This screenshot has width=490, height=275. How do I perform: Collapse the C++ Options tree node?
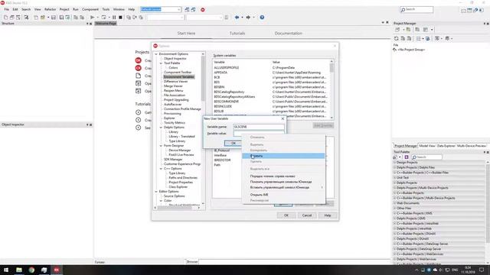[x=162, y=169]
